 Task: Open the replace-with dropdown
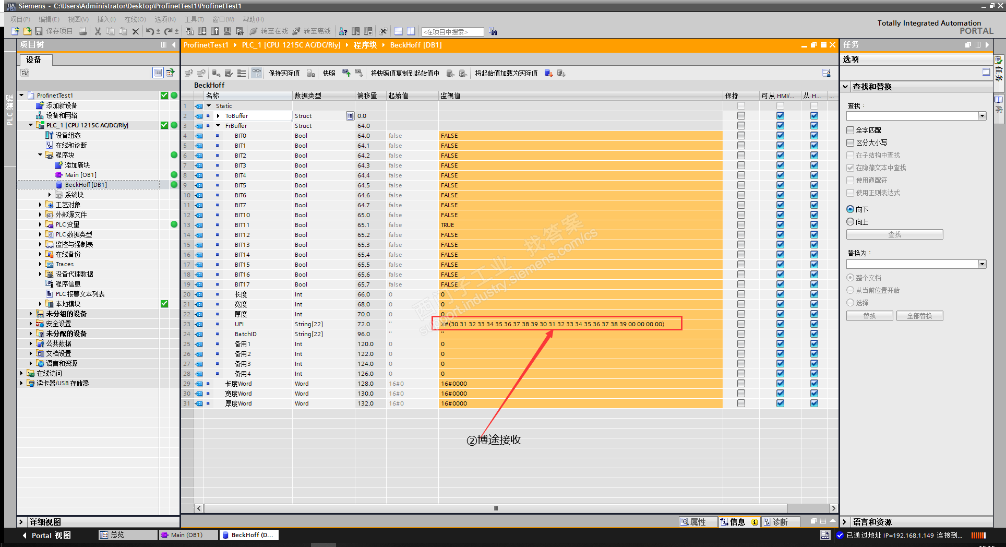point(982,264)
